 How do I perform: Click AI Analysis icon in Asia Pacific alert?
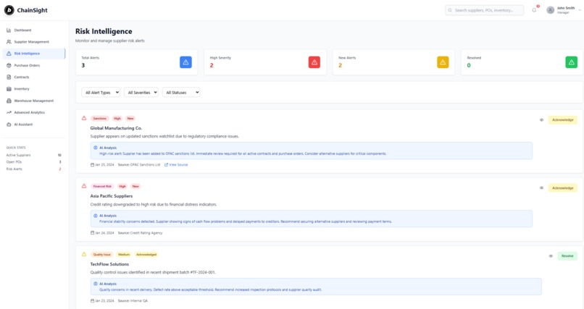click(x=96, y=216)
